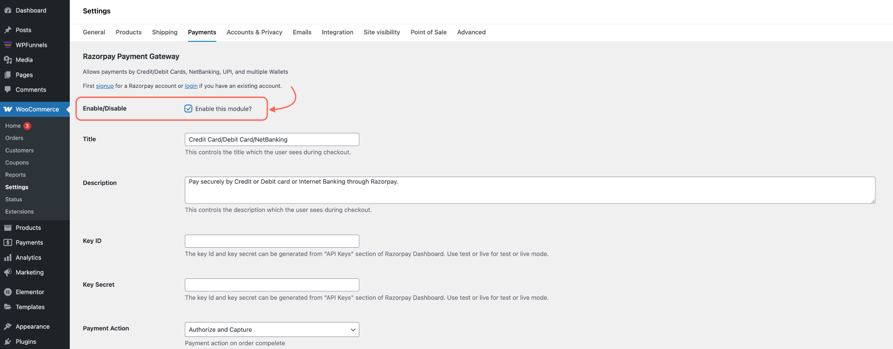Click the WPFunnels sidebar icon
Viewport: 893px width, 349px height.
(8, 45)
